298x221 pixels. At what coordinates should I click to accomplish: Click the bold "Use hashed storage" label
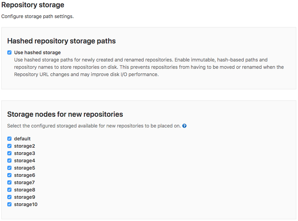click(x=37, y=52)
